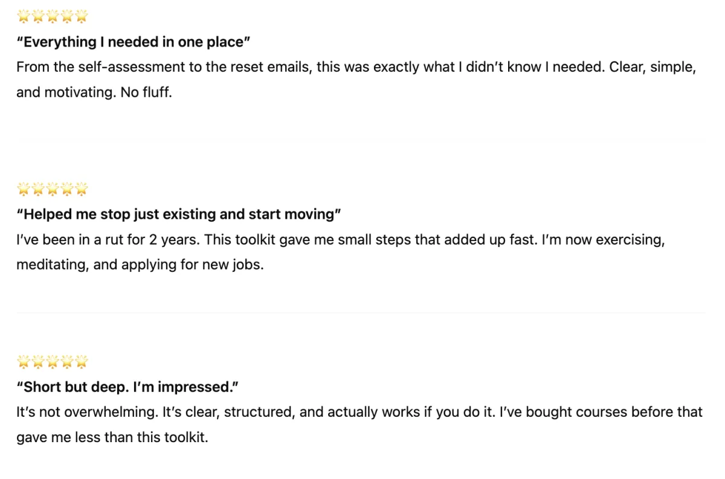Click first star of "Everything I needed" review
This screenshot has height=479, width=725.
tap(24, 16)
